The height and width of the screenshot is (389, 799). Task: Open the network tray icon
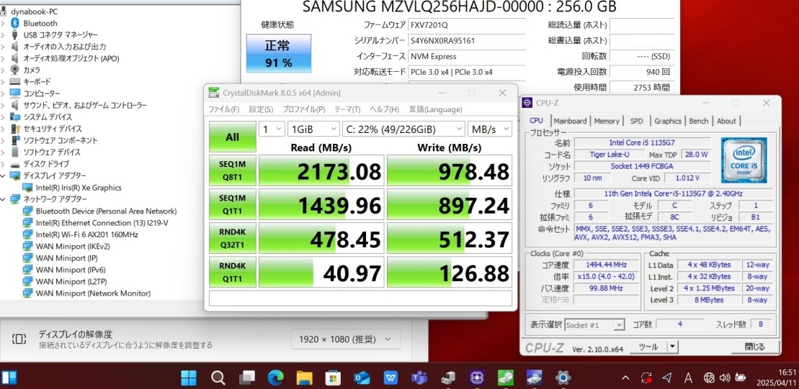709,377
